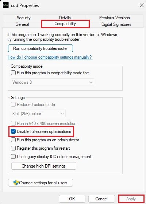Open the Digital Signatures tab
146x204 pixels.
[116, 24]
